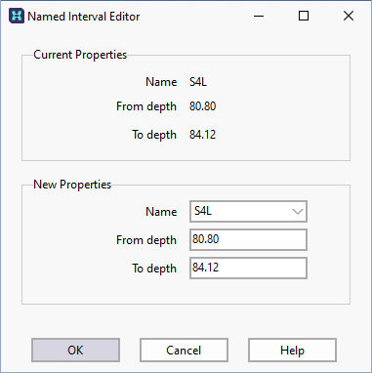Click the New Properties From depth field
This screenshot has height=373, width=372.
(248, 240)
